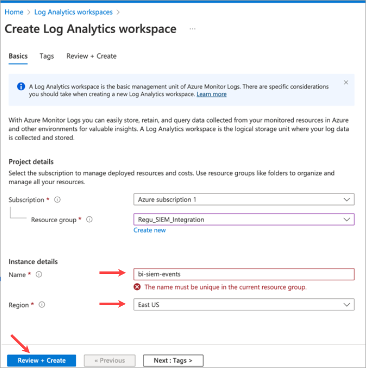The width and height of the screenshot is (366, 368).
Task: Click the blue info icon in banner
Action: click(x=21, y=86)
